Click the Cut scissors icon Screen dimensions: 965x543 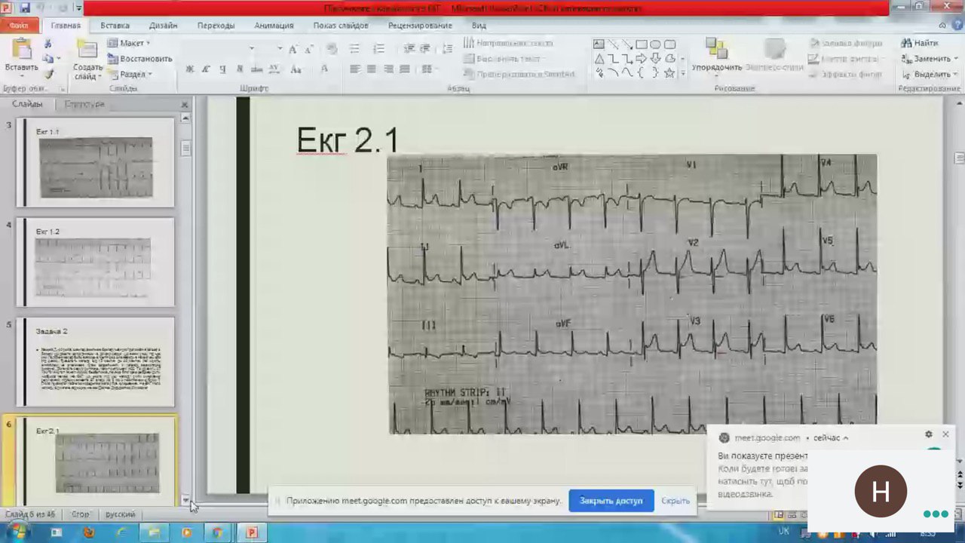47,44
